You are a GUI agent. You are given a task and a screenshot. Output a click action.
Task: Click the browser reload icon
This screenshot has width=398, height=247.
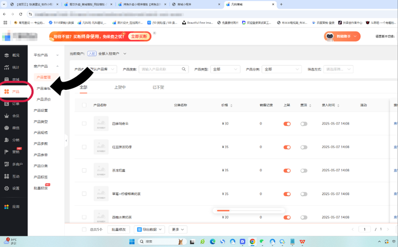(20, 14)
